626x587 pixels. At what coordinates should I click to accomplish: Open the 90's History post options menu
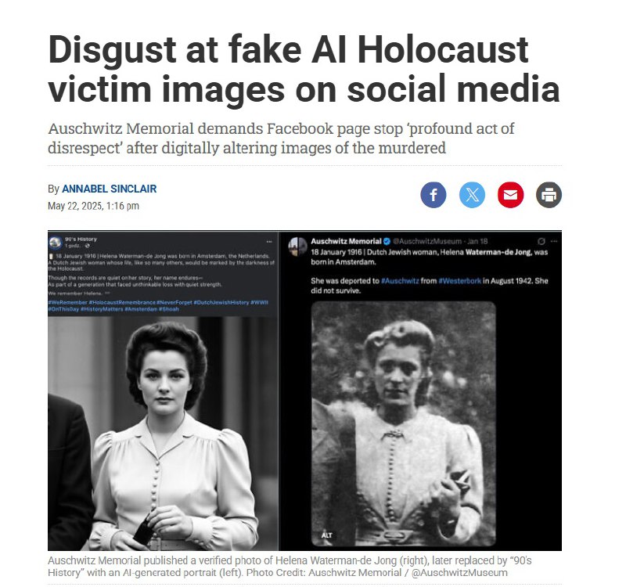(269, 242)
